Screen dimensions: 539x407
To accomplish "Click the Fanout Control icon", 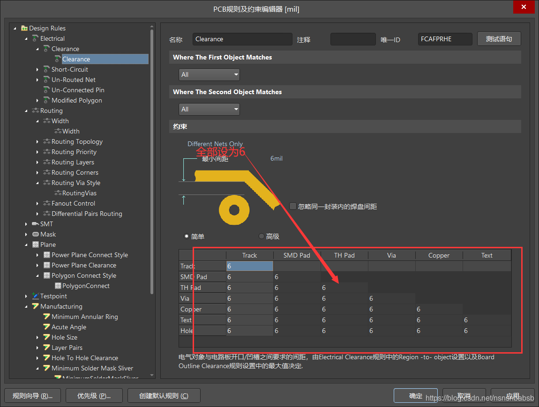I will [47, 203].
